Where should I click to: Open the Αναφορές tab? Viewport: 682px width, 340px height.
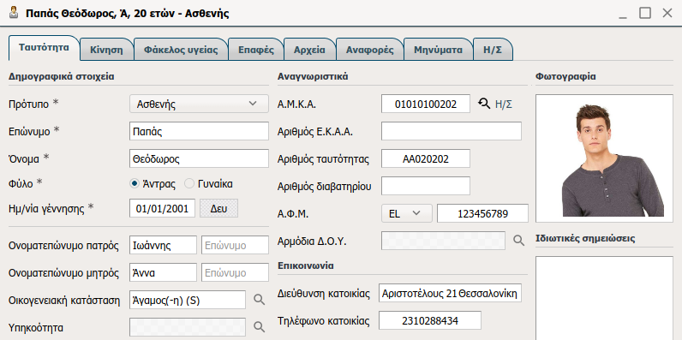coord(370,50)
